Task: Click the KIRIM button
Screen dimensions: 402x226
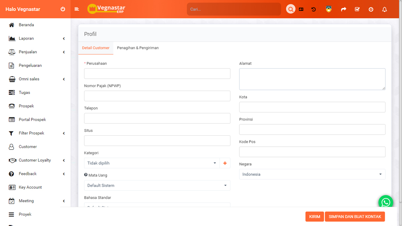Action: coord(314,217)
